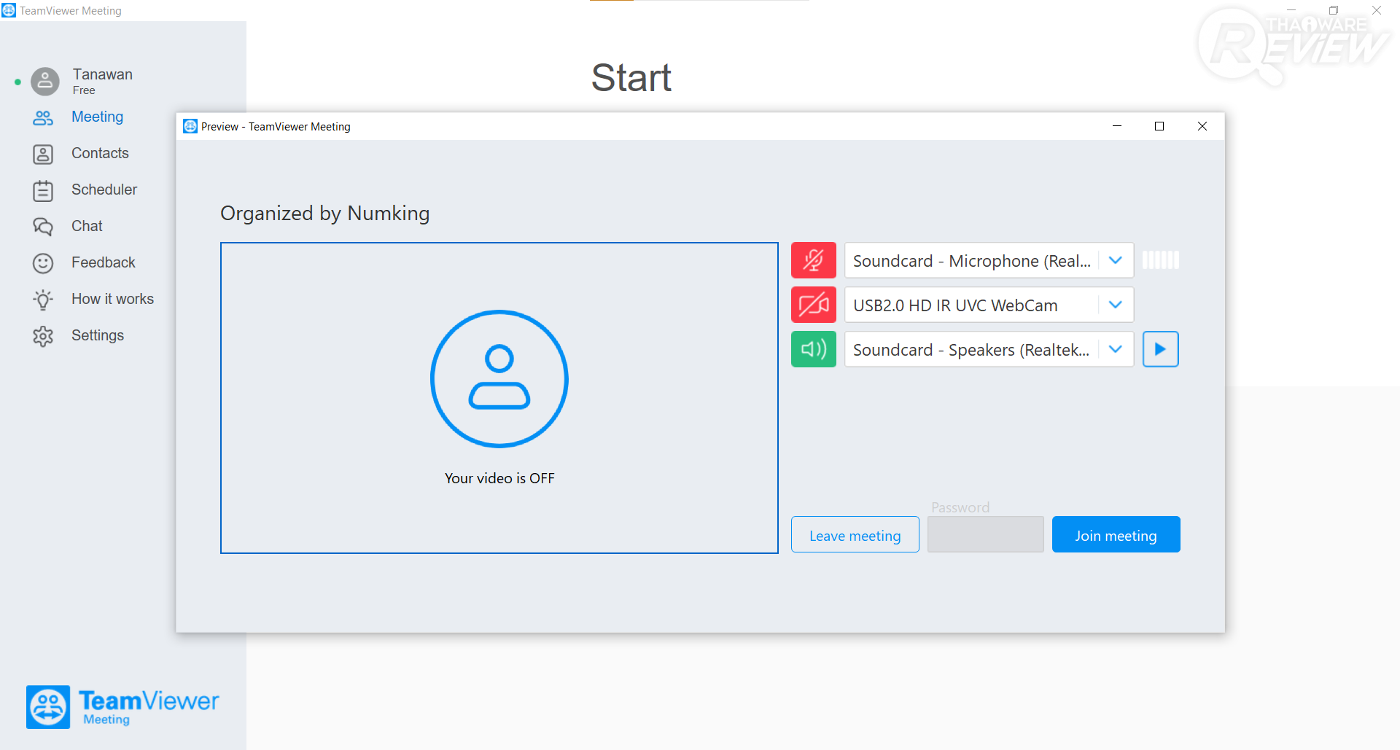Focus the Password input field
This screenshot has height=750, width=1400.
[x=986, y=535]
